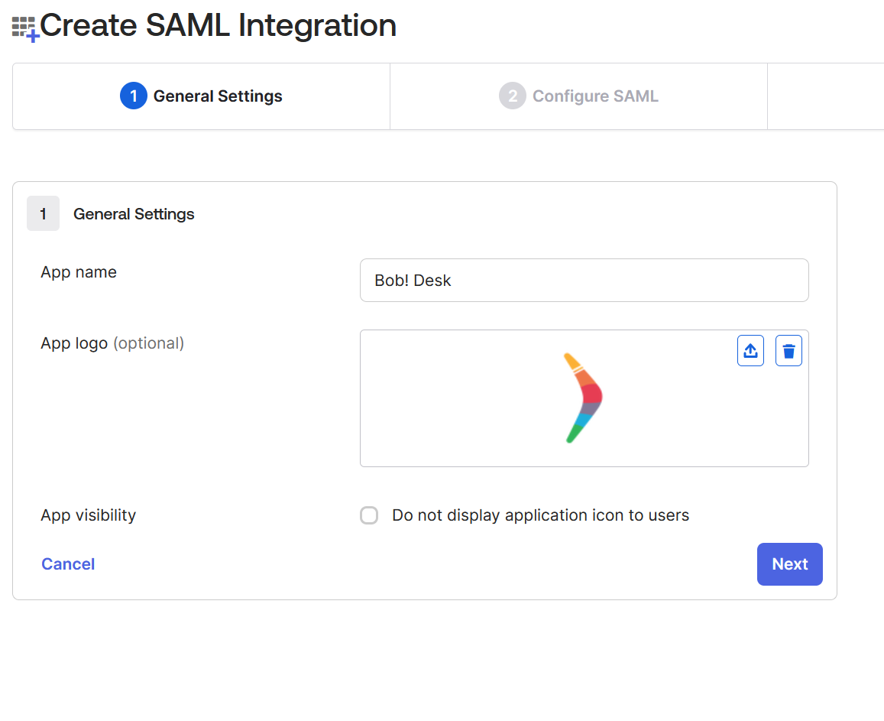
Task: Click the 'App name' field label
Action: click(79, 272)
